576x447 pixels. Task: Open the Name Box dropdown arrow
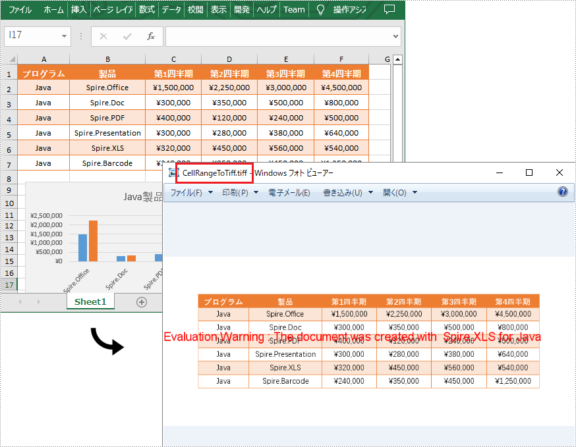point(63,37)
